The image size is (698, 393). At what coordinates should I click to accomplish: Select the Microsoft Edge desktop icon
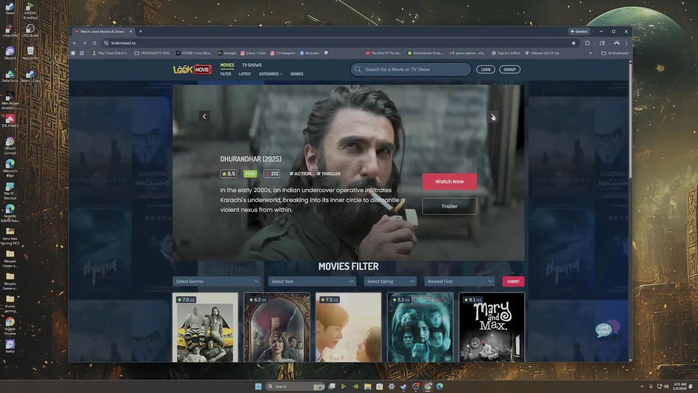coord(10,168)
